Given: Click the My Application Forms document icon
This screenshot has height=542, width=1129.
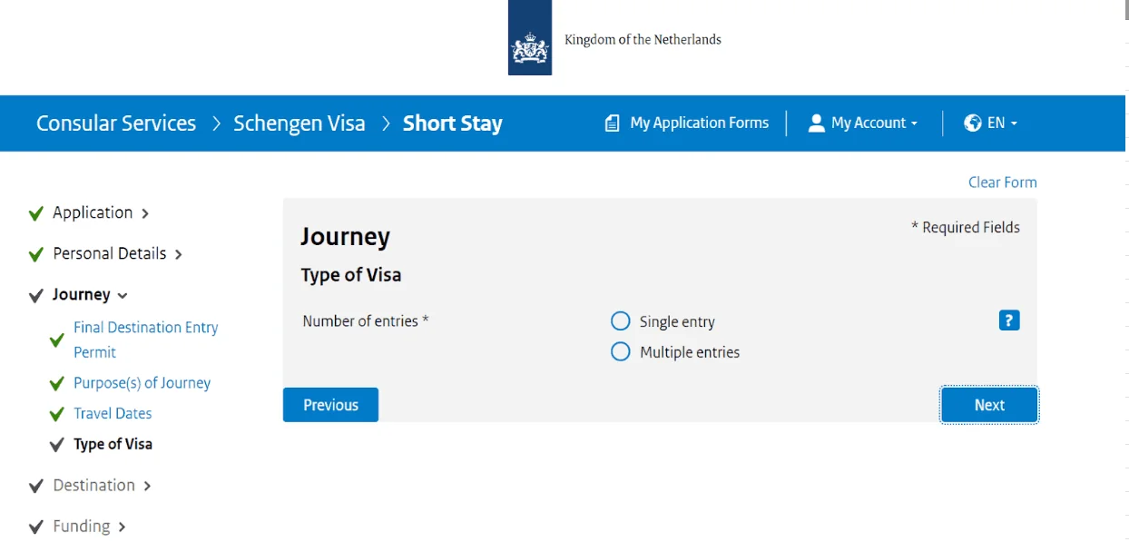Looking at the screenshot, I should pyautogui.click(x=613, y=123).
